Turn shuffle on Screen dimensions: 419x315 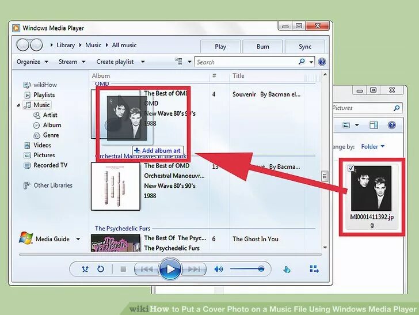click(85, 269)
